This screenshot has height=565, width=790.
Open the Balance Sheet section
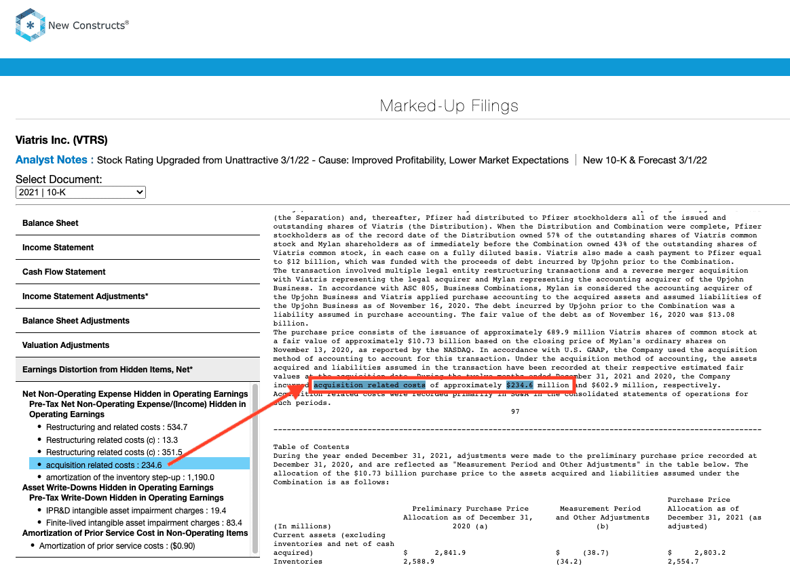pyautogui.click(x=138, y=223)
